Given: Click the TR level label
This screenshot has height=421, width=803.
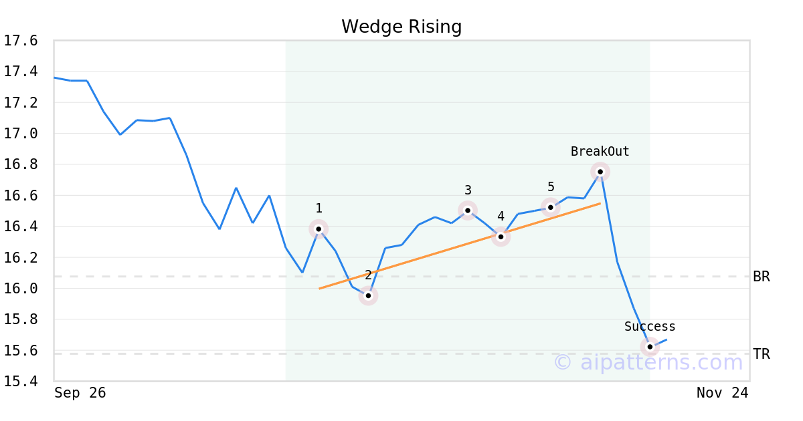Looking at the screenshot, I should click(762, 354).
